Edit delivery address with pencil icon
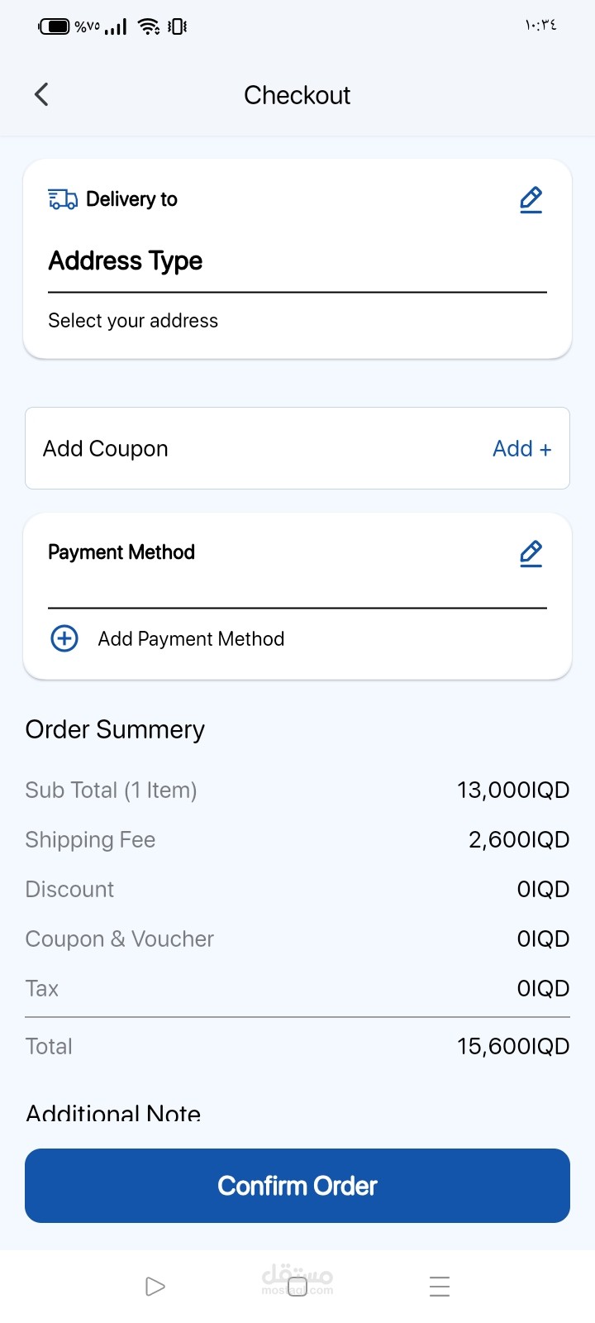 [531, 200]
